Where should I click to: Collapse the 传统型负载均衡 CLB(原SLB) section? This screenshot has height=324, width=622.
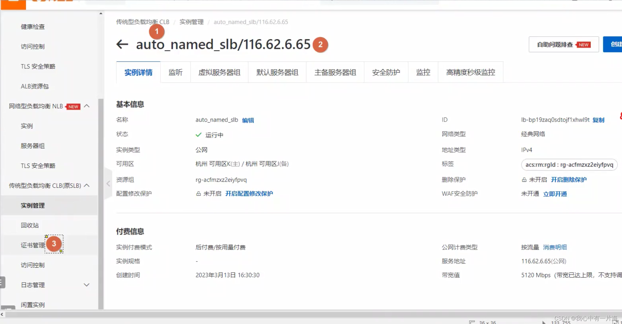click(87, 185)
